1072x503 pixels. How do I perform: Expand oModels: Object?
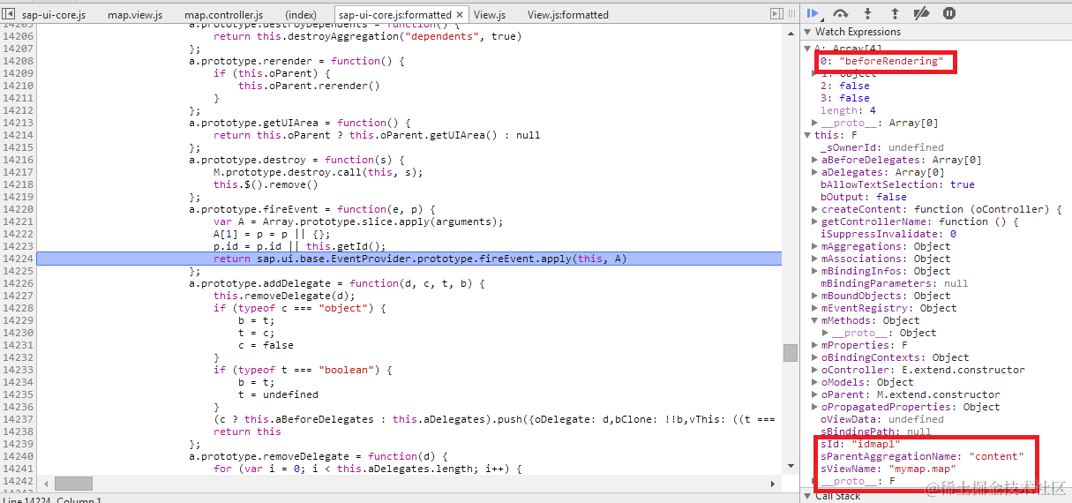pos(814,382)
